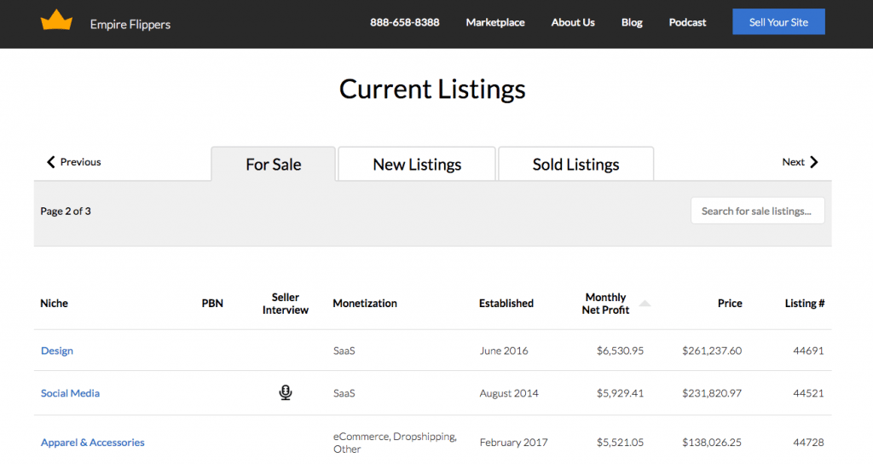The height and width of the screenshot is (464, 873).
Task: Select the $261,237.60 price value
Action: click(x=712, y=351)
